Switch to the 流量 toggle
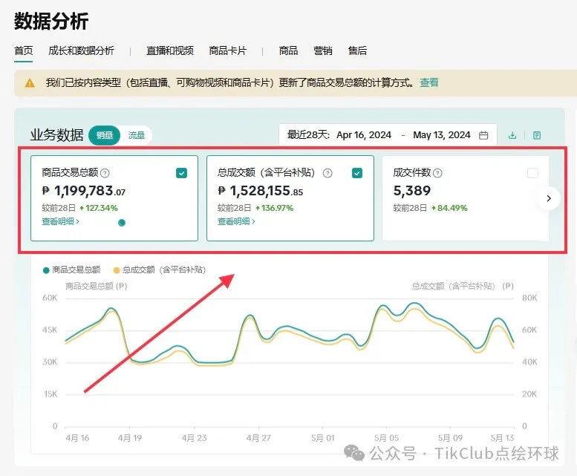 137,135
